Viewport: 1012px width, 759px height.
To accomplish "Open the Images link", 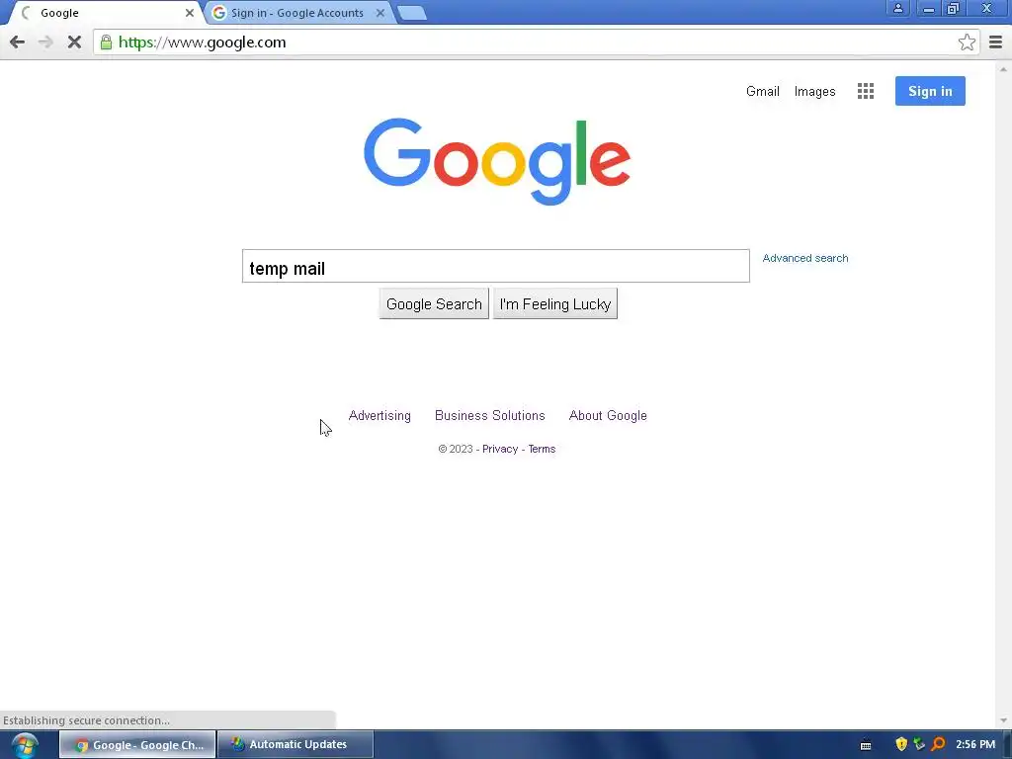I will coord(814,92).
